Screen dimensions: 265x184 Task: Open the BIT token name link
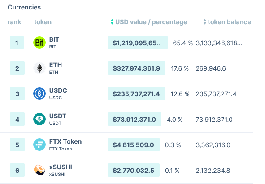tap(54, 39)
